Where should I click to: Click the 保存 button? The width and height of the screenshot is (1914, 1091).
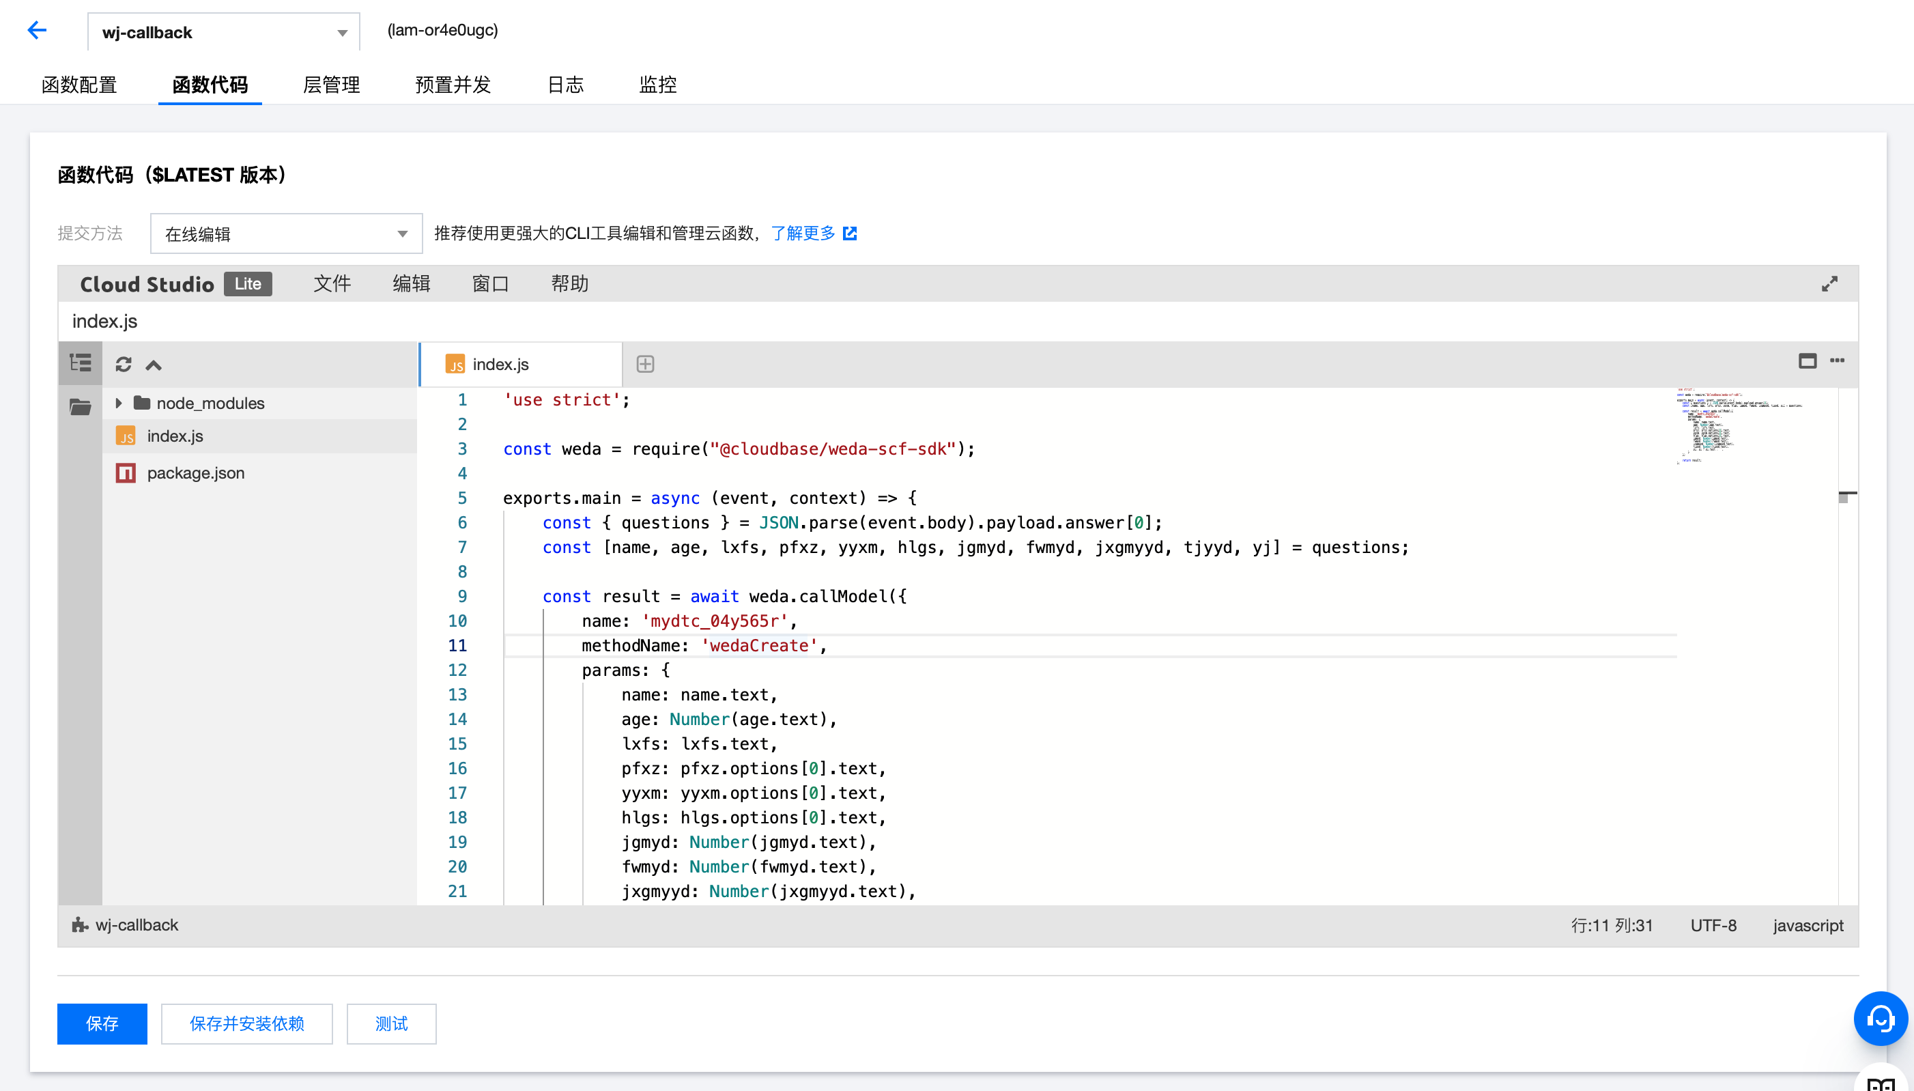click(x=102, y=1023)
